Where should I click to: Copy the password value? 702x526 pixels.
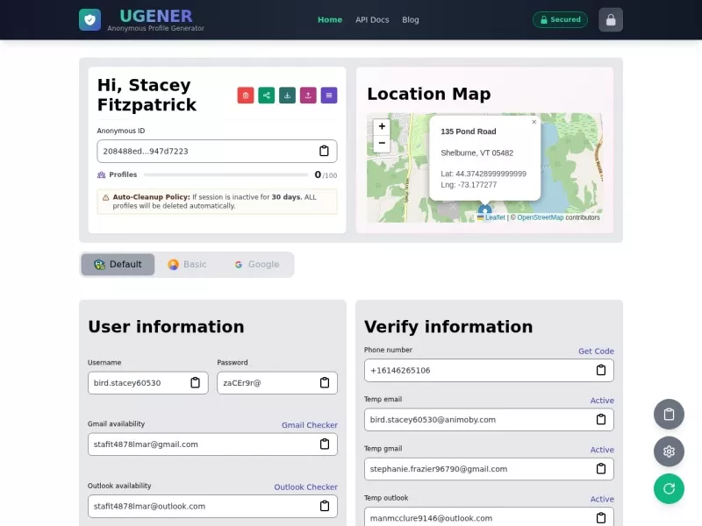click(325, 383)
